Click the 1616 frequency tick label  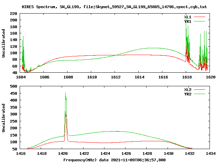pyautogui.click(x=163, y=77)
